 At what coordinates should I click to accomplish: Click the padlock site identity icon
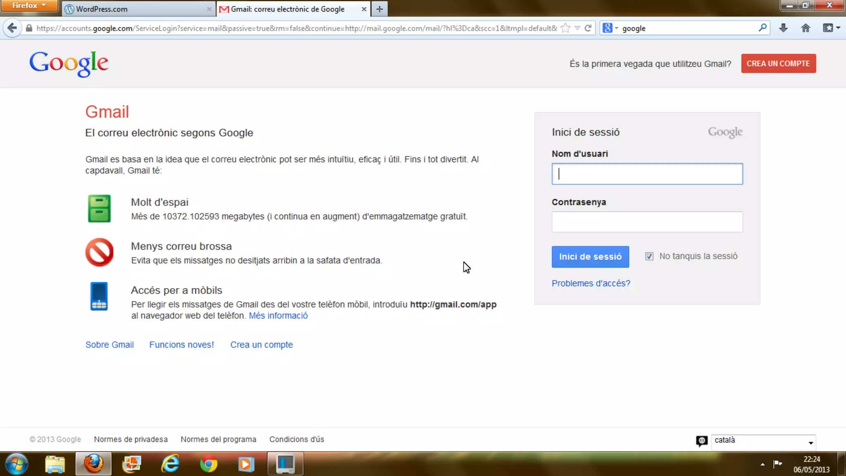[x=29, y=28]
